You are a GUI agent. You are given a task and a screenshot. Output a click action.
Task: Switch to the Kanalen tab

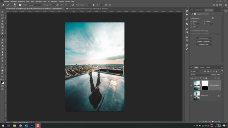(x=202, y=68)
